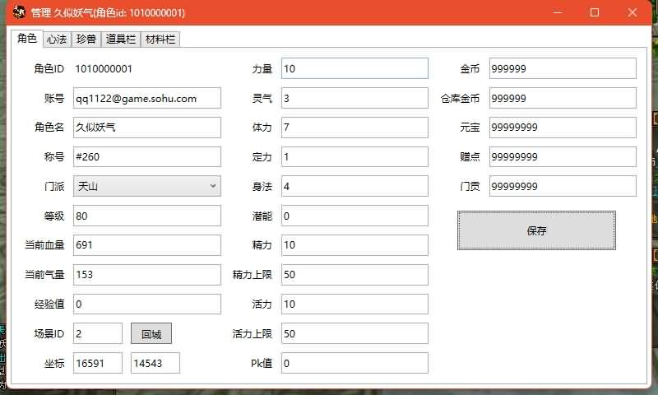Click the 元宝 input field
Image resolution: width=658 pixels, height=395 pixels.
pos(563,128)
